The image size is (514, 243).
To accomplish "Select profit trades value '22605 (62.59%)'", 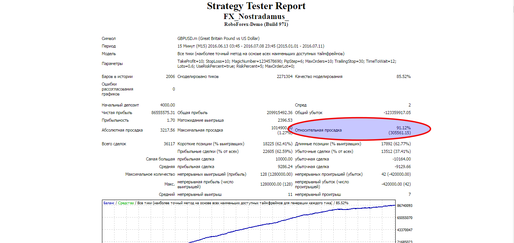I will tap(278, 151).
